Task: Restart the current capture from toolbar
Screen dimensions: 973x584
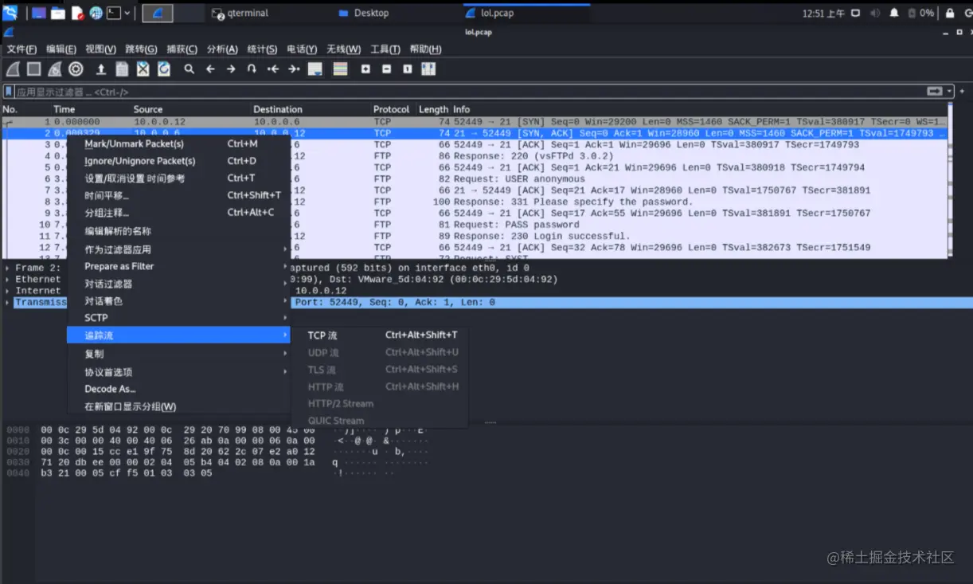Action: coord(55,69)
